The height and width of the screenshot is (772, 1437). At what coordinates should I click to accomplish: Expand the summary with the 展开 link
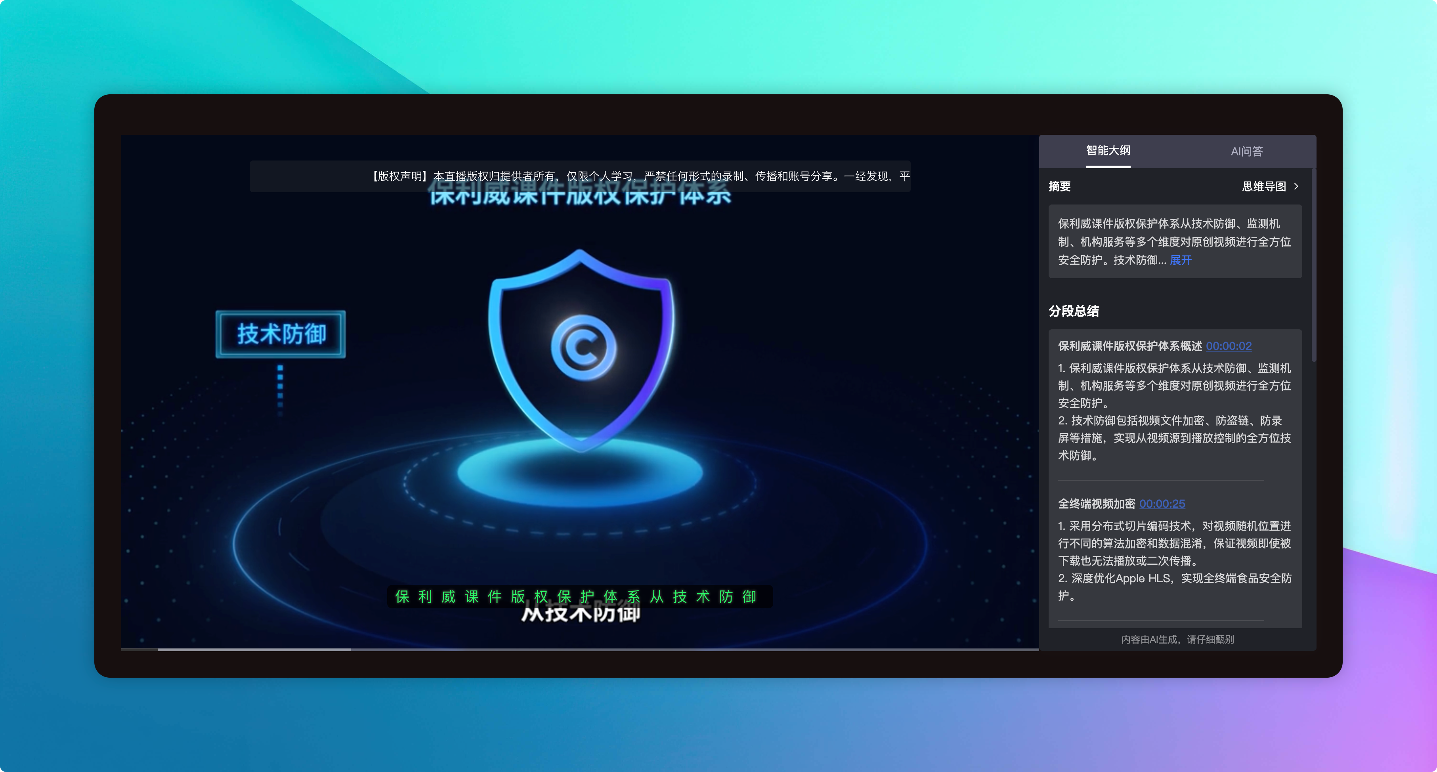click(1180, 260)
